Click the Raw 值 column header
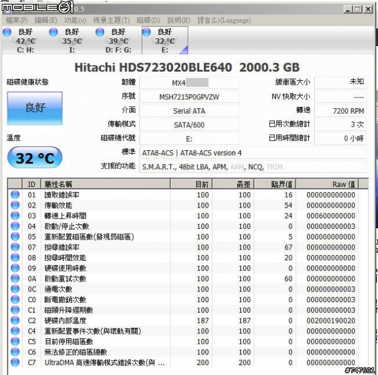Image resolution: width=378 pixels, height=375 pixels. [x=327, y=184]
